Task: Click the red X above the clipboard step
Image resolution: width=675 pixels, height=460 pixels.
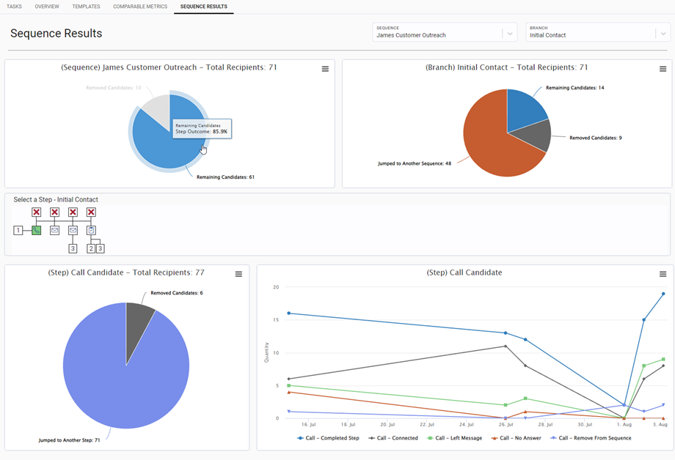Action: (x=90, y=212)
